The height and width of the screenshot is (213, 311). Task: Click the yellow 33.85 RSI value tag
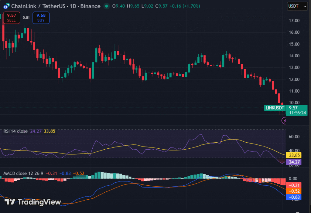[x=295, y=155]
